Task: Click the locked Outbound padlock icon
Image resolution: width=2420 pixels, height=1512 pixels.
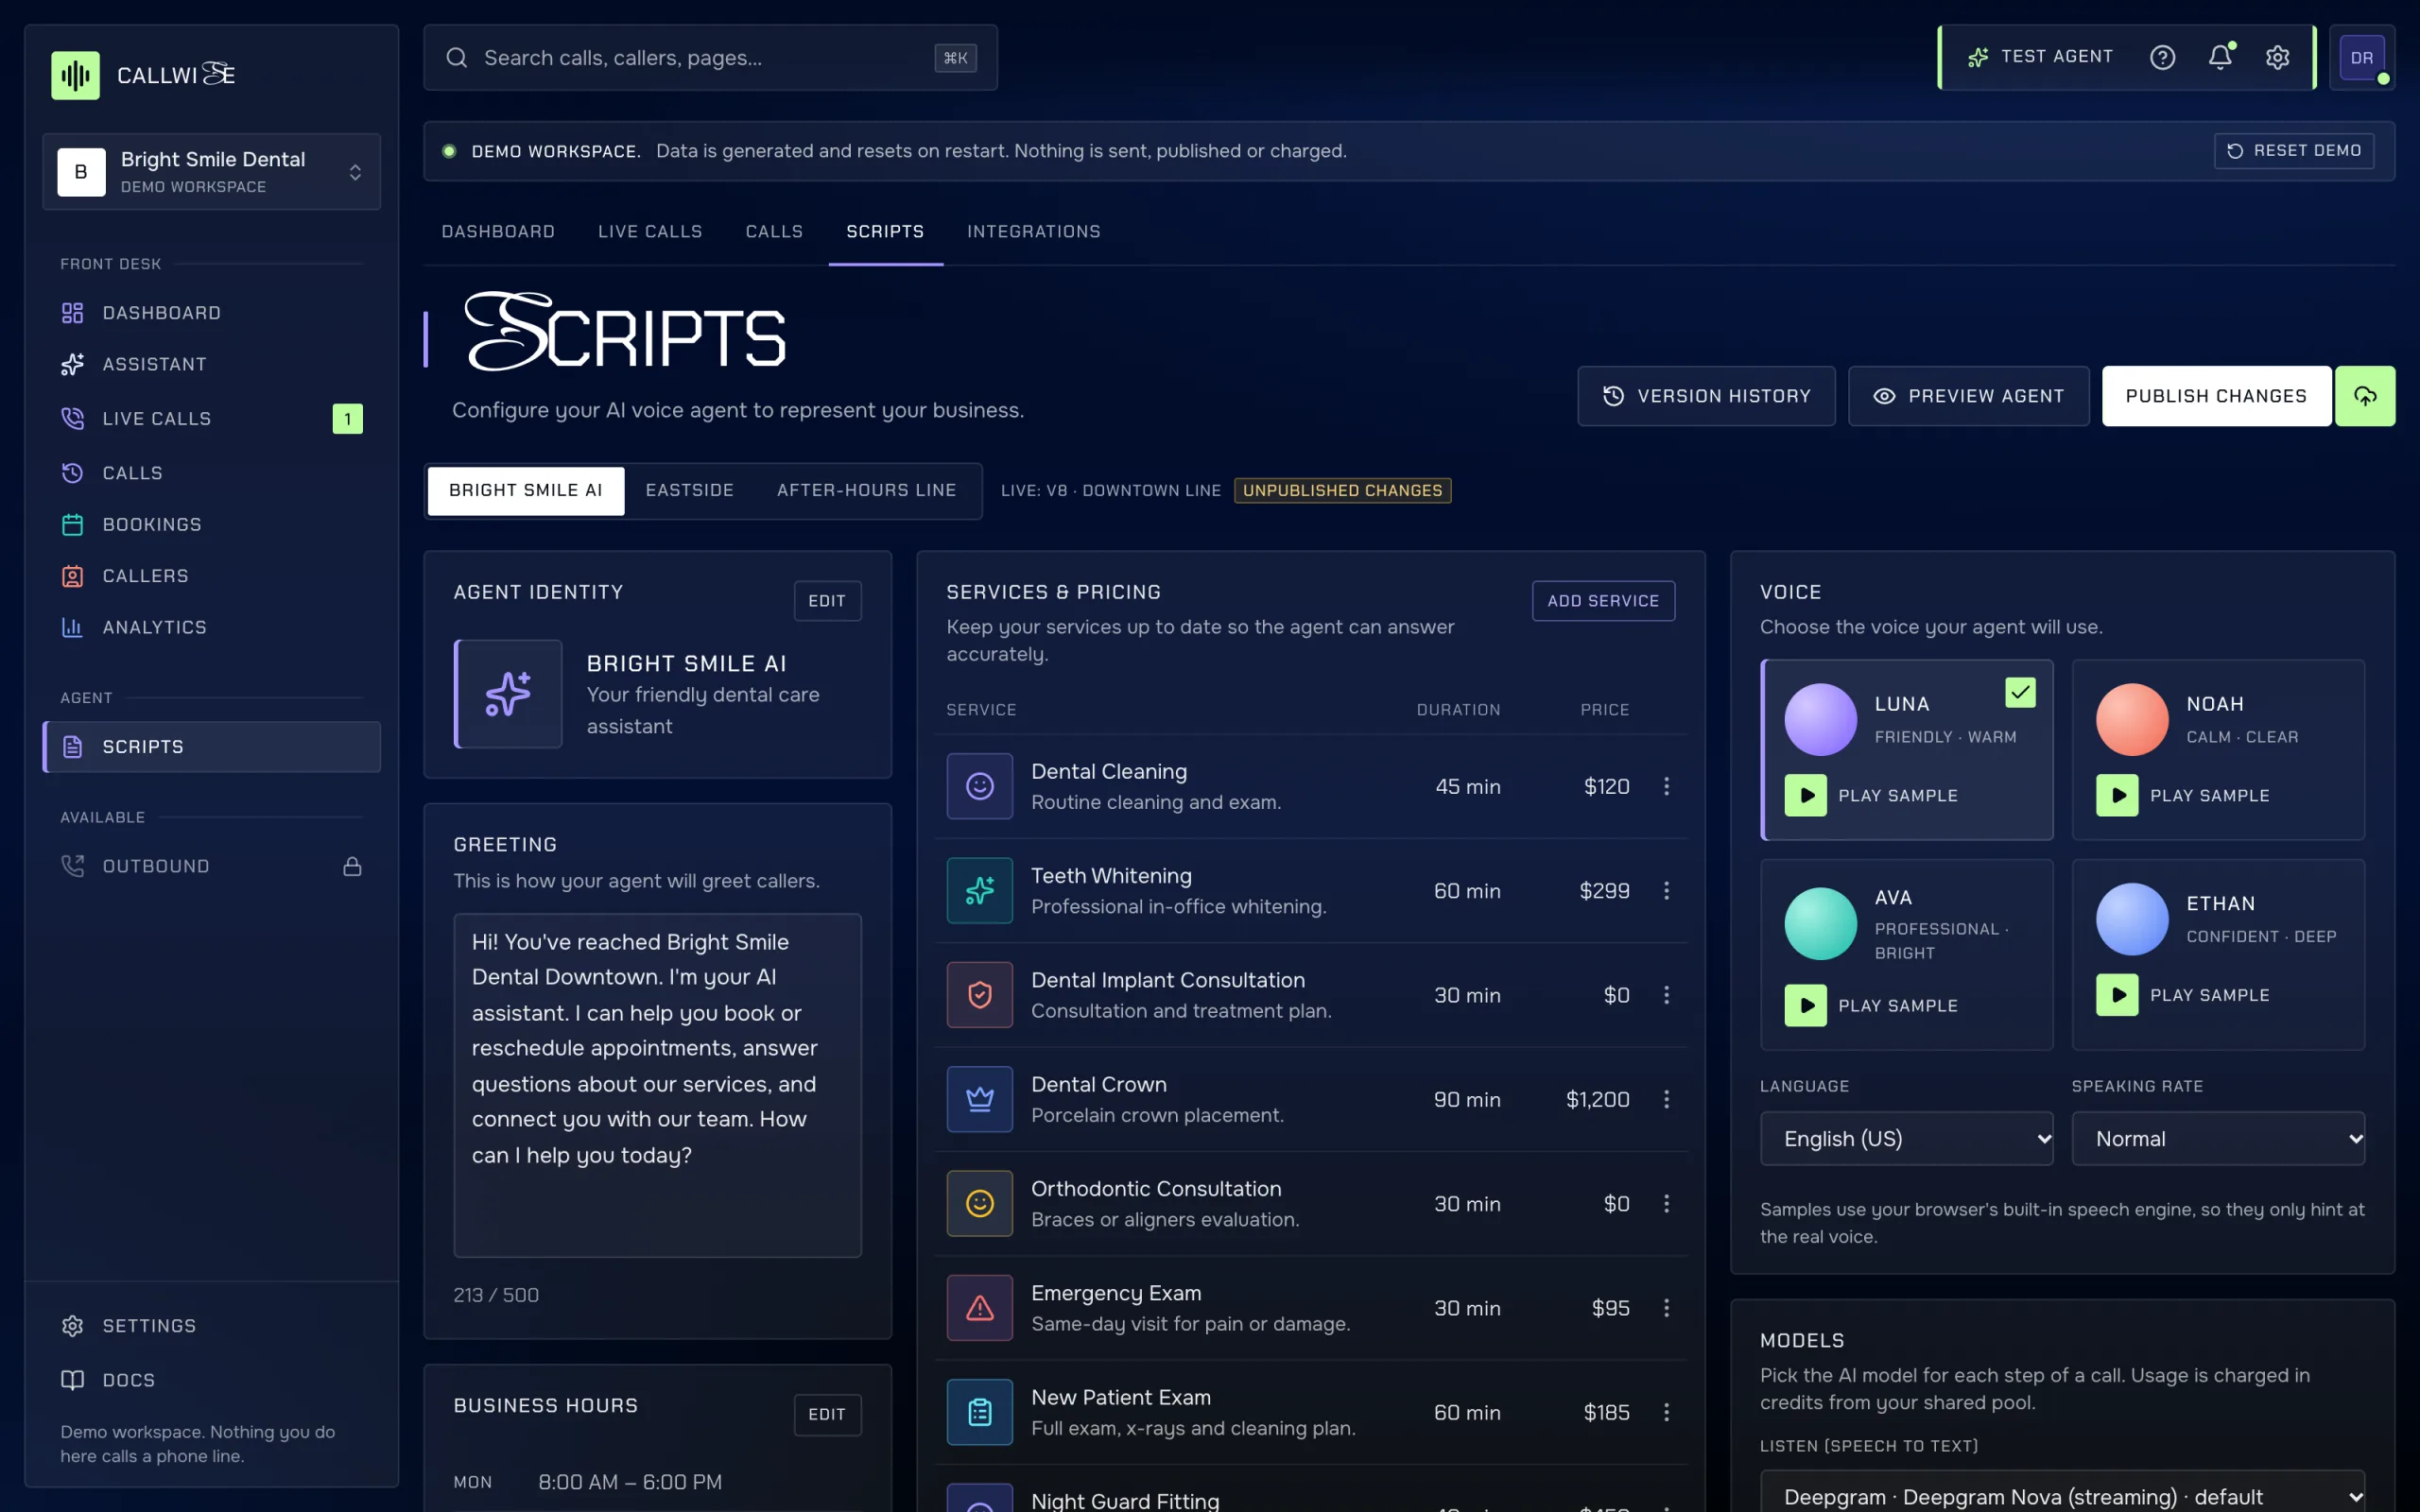Action: pos(352,866)
